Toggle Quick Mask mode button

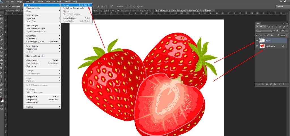(x=1, y=105)
